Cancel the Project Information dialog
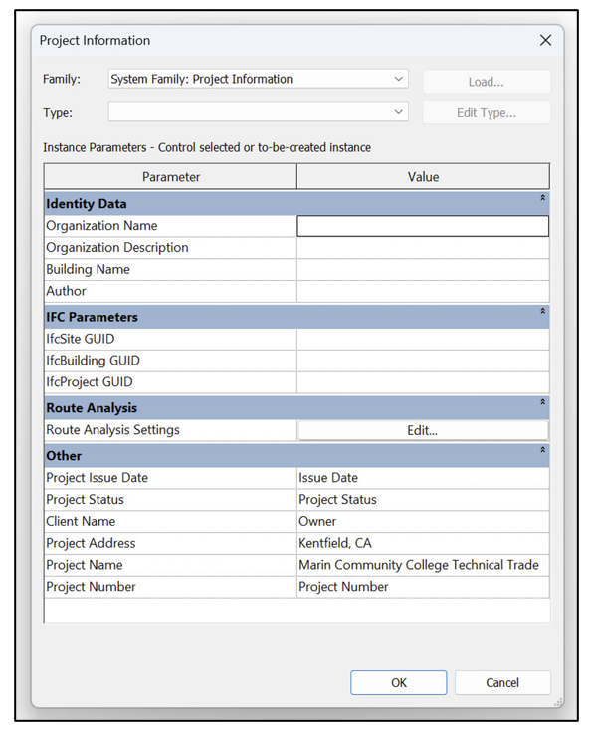The width and height of the screenshot is (589, 729). (502, 682)
